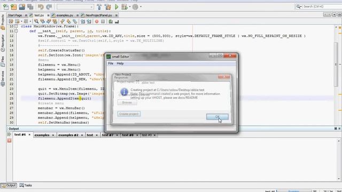Close the examples.py editor tab
Viewport: 342px width, 192px height.
click(77, 15)
